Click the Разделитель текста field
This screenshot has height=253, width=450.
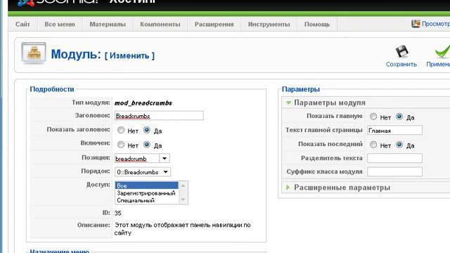tap(394, 158)
